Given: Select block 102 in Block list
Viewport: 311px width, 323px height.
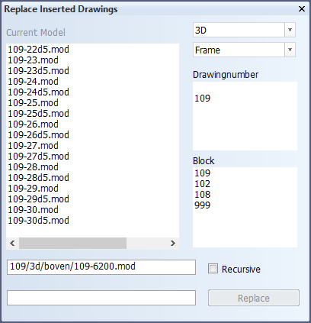Looking at the screenshot, I should coord(202,184).
